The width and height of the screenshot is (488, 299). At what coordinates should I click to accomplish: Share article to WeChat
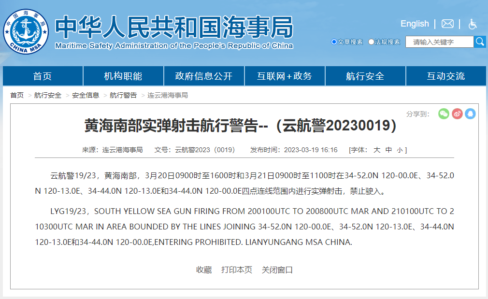pos(444,114)
